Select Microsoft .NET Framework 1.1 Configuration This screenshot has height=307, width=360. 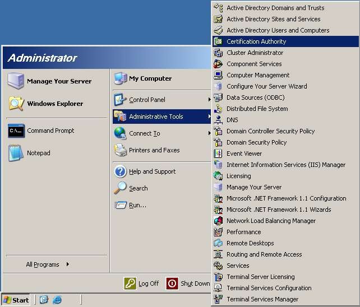pos(285,198)
